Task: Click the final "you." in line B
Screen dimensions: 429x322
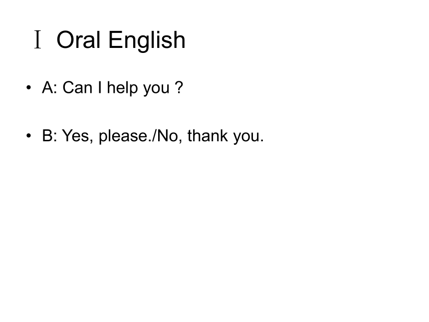Action: pos(248,137)
